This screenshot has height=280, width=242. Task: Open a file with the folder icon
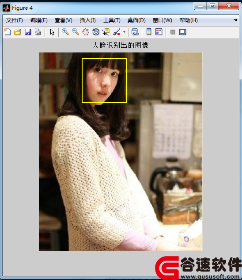coord(18,32)
